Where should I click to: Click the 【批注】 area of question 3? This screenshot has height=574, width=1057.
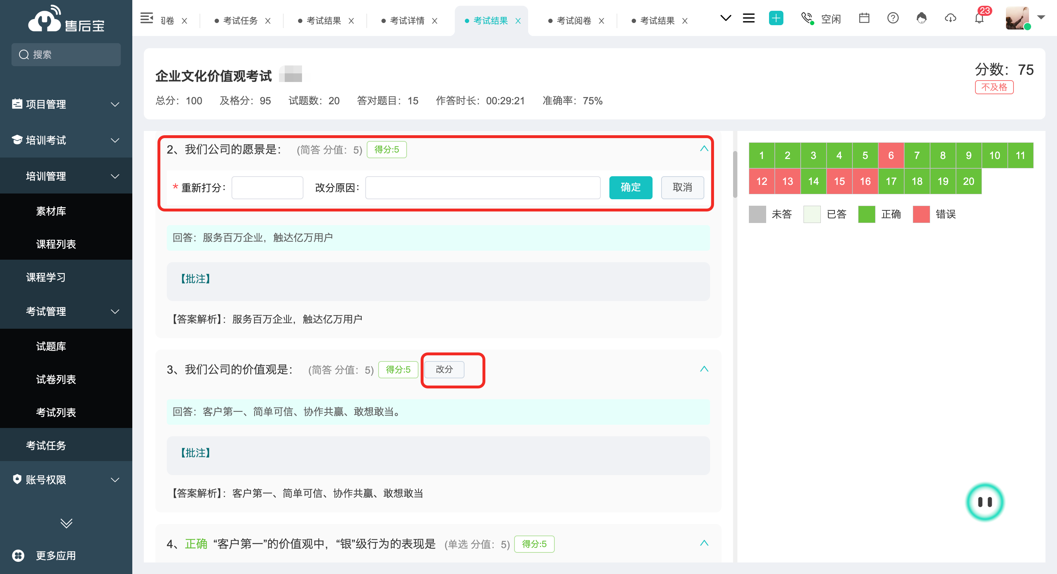pyautogui.click(x=438, y=455)
